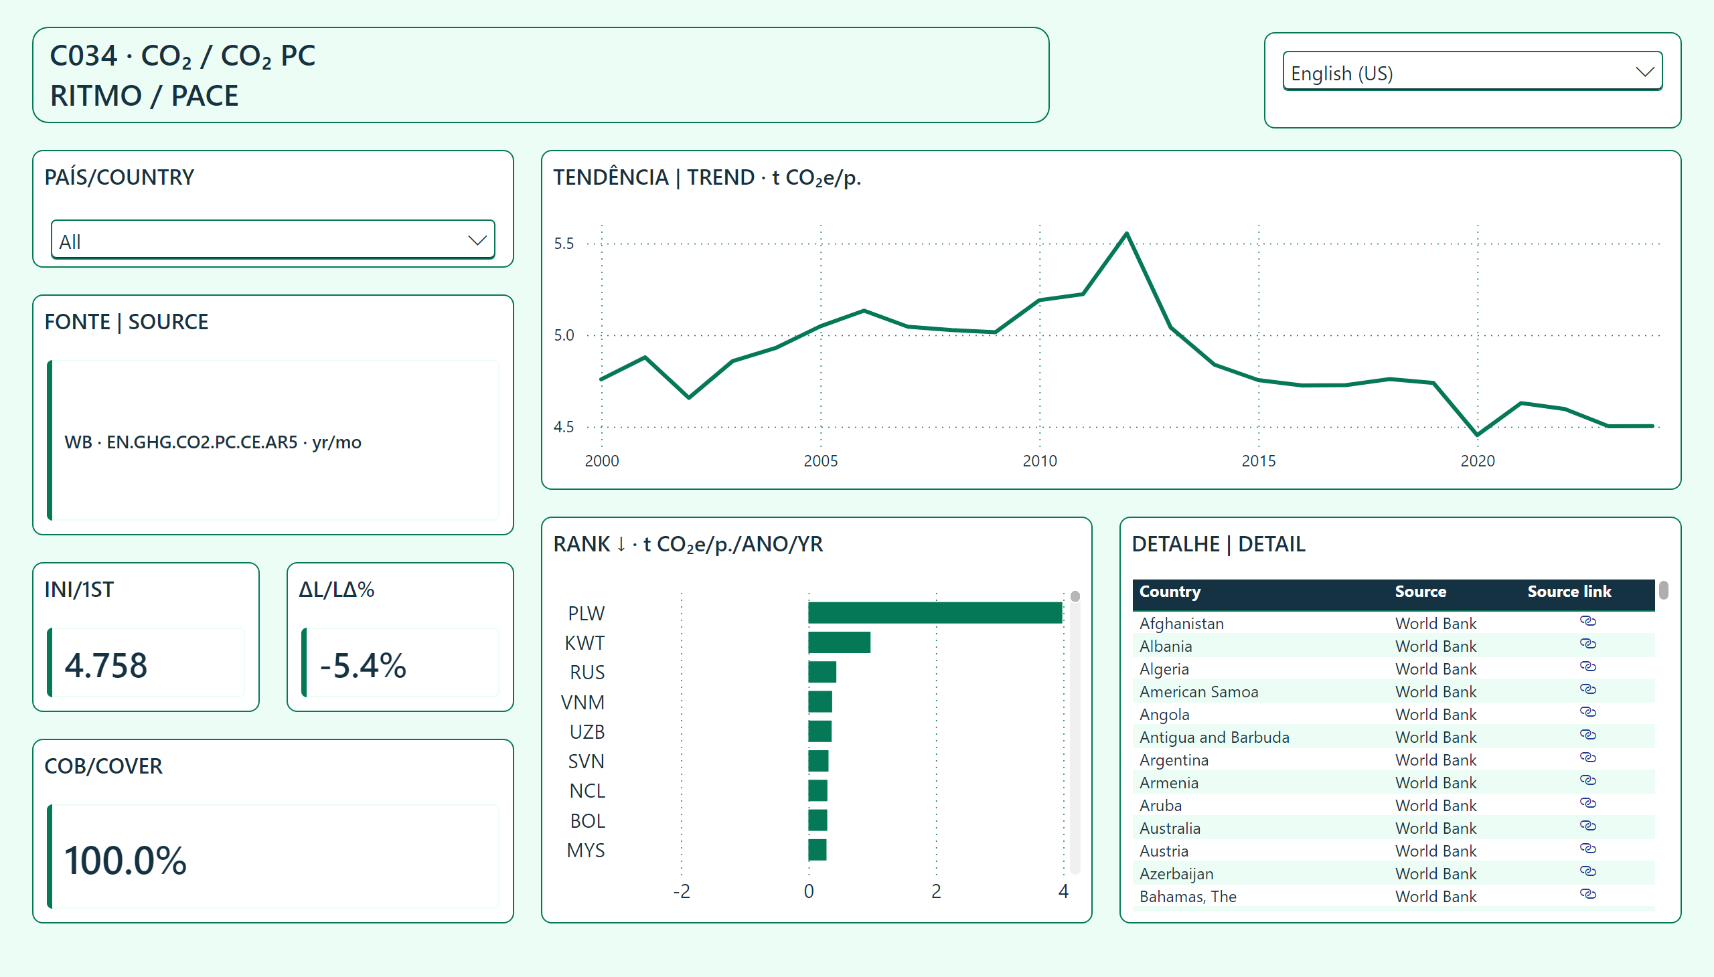Viewport: 1714px width, 977px height.
Task: Expand the País/Country 'All' dropdown
Action: coord(272,240)
